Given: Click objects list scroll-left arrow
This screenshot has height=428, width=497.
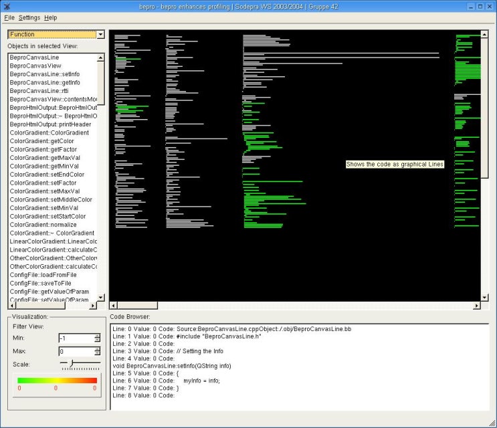Looking at the screenshot, I should click(x=12, y=306).
